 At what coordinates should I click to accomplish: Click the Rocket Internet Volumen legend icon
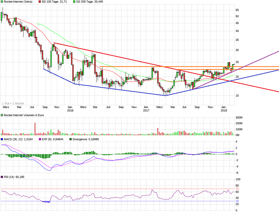pos(2,115)
